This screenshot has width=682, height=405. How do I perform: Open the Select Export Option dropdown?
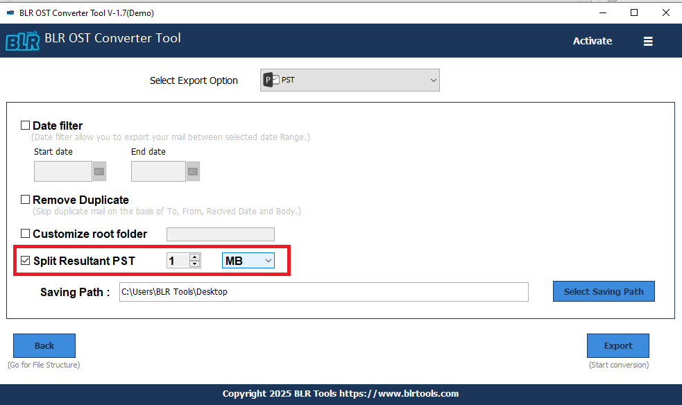(432, 79)
